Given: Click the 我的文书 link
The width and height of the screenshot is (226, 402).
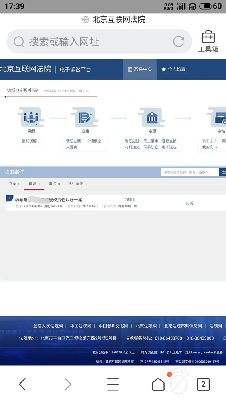Looking at the screenshot, I should point(210,147).
